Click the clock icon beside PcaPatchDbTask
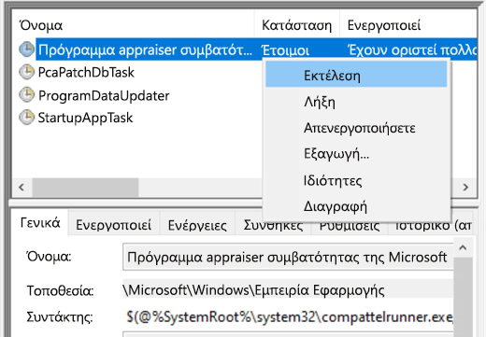Viewport: 486px width, 337px height. click(27, 72)
